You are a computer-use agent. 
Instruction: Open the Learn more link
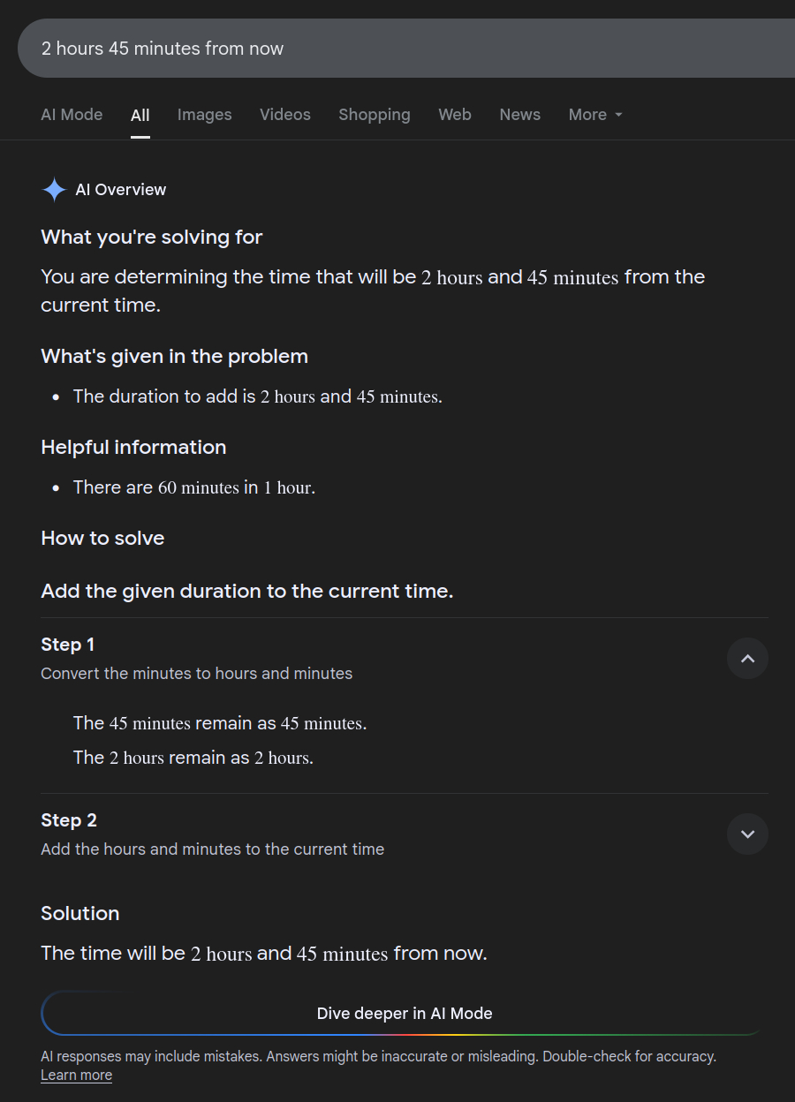pyautogui.click(x=76, y=1076)
